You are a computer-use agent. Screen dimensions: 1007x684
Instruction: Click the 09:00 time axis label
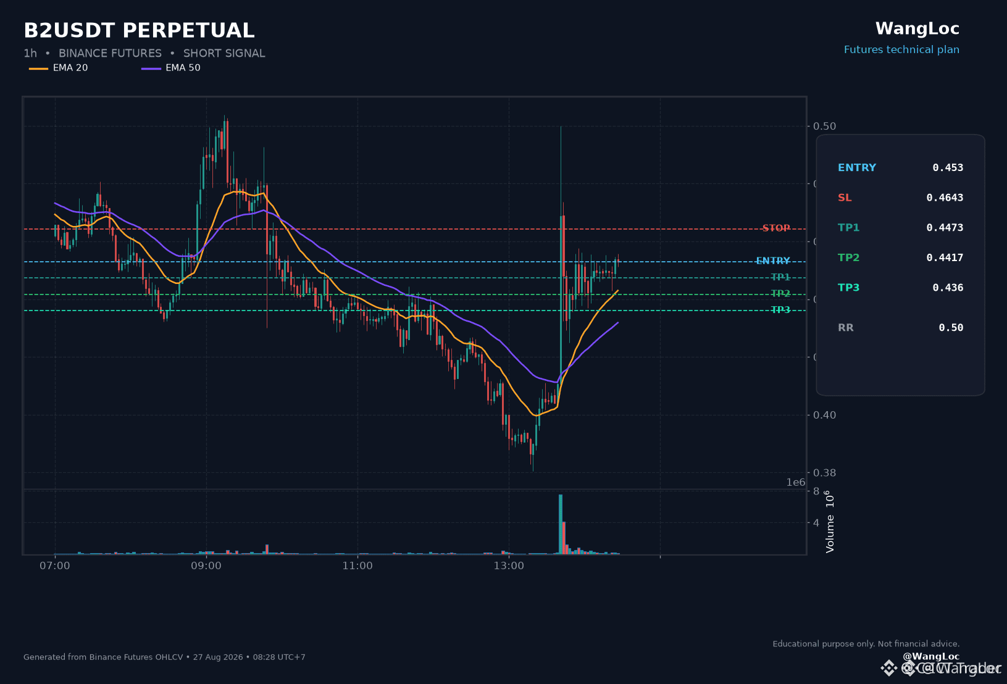[206, 565]
